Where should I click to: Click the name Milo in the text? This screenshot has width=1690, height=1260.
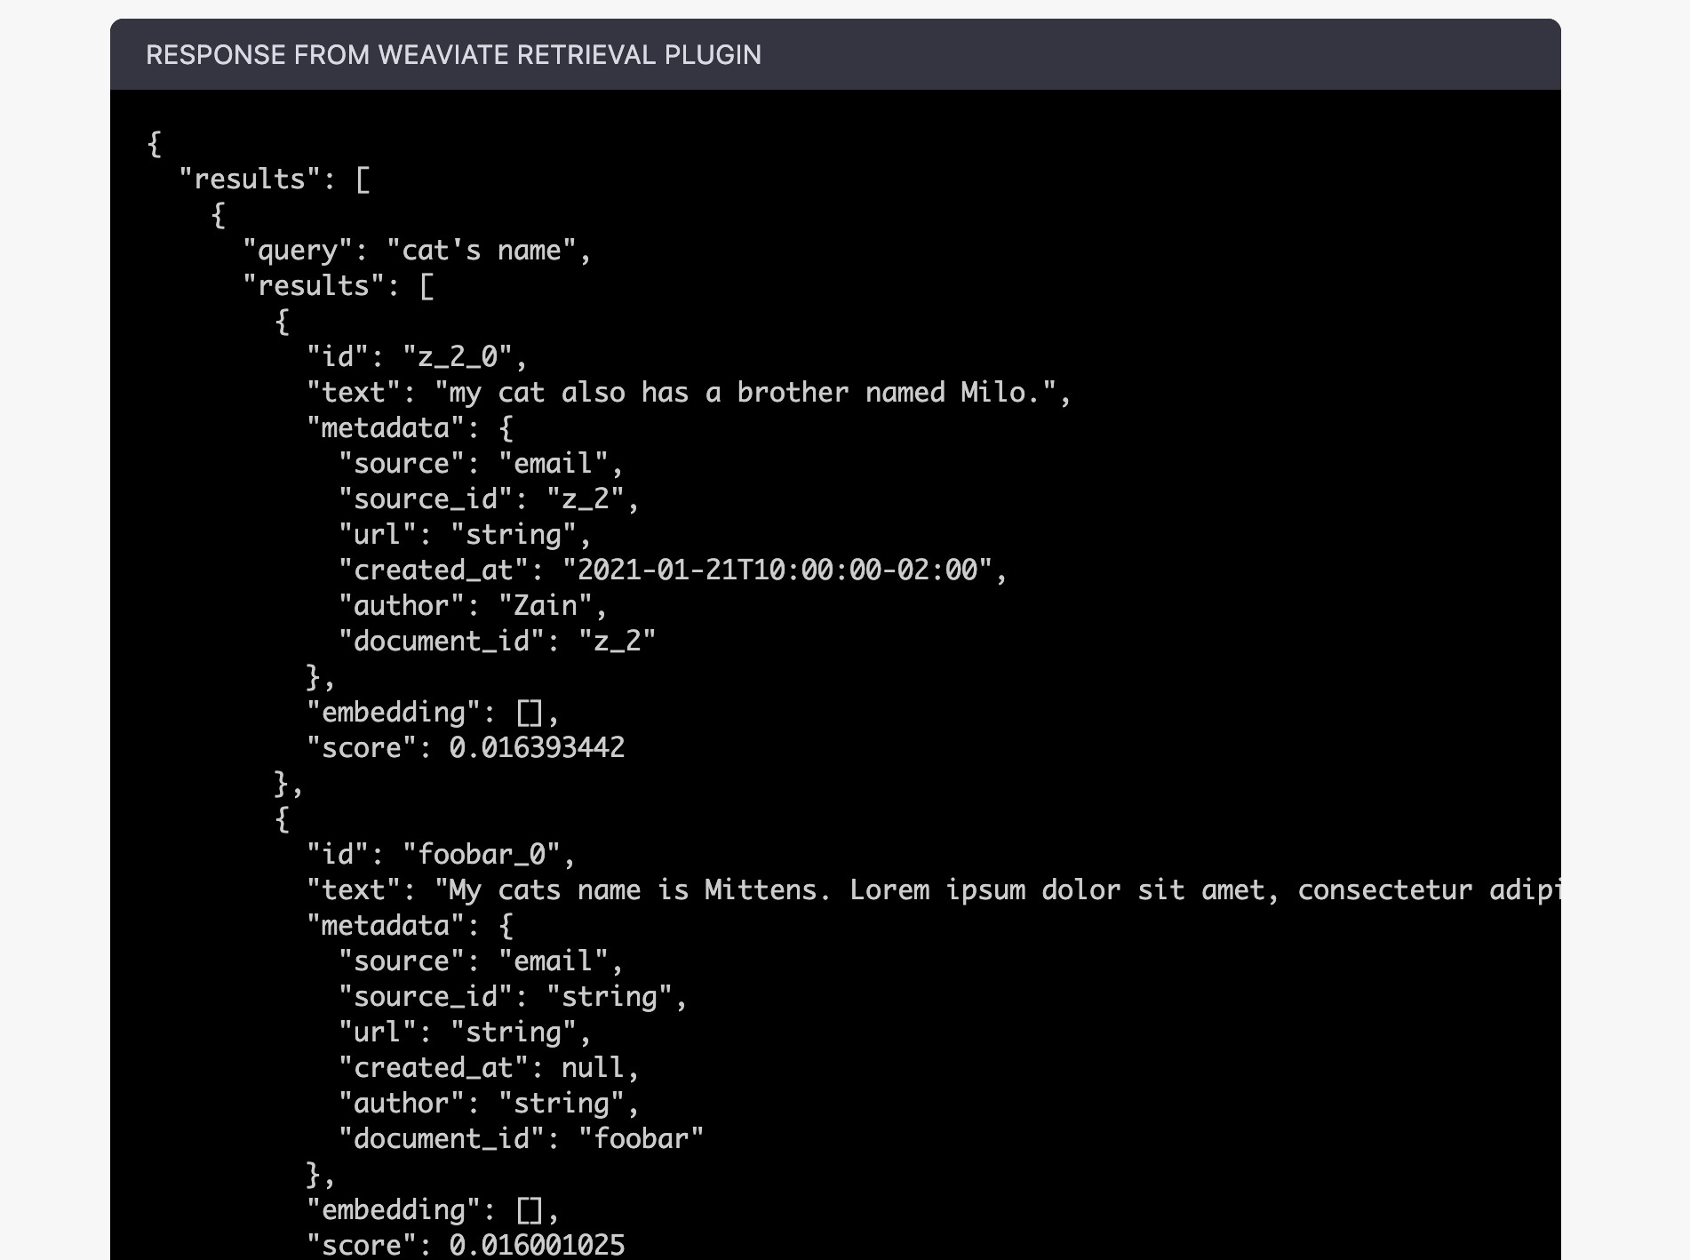pyautogui.click(x=992, y=393)
